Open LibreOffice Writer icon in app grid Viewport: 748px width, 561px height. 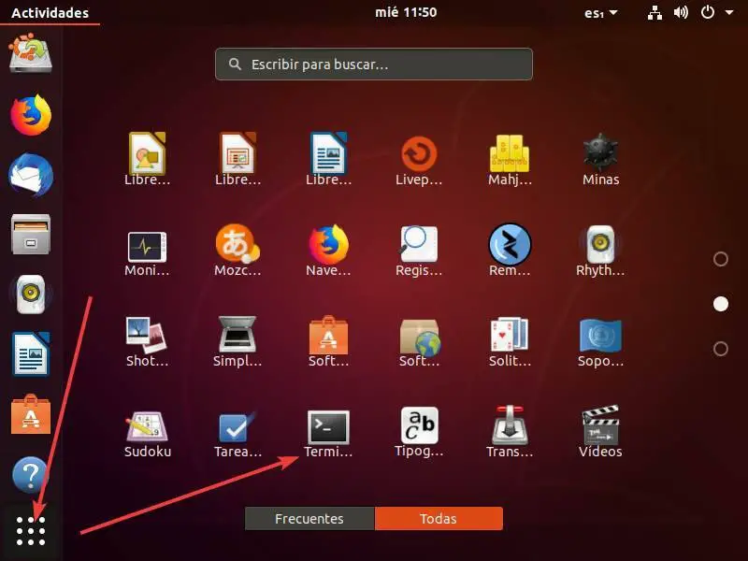click(328, 153)
